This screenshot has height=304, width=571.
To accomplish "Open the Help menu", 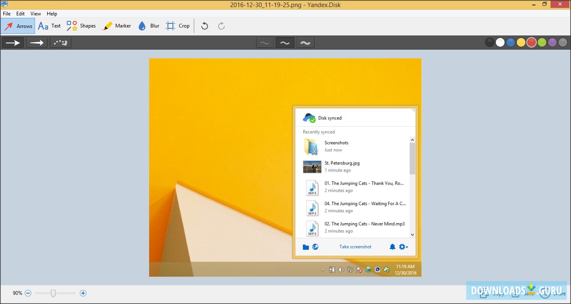I will (x=52, y=14).
